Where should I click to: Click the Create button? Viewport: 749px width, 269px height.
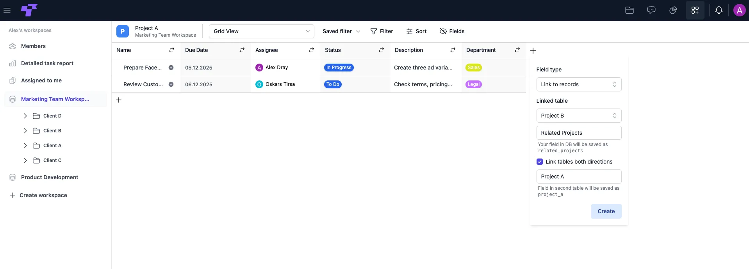click(606, 211)
